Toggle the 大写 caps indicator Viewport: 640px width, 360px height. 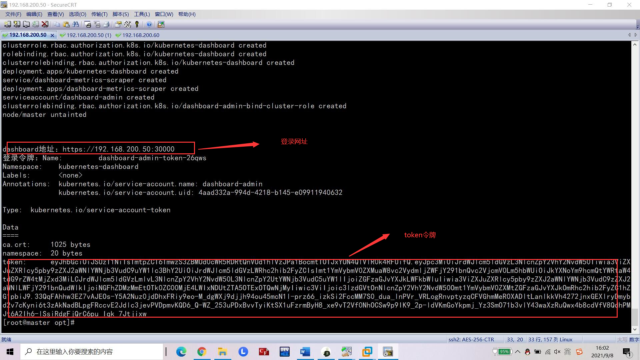[x=622, y=339]
